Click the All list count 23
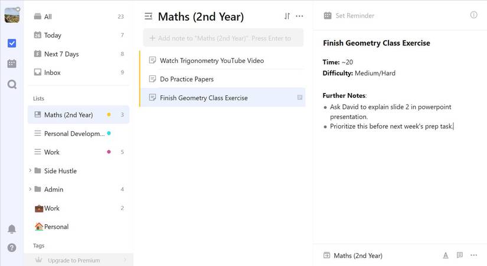The width and height of the screenshot is (487, 266). [121, 16]
